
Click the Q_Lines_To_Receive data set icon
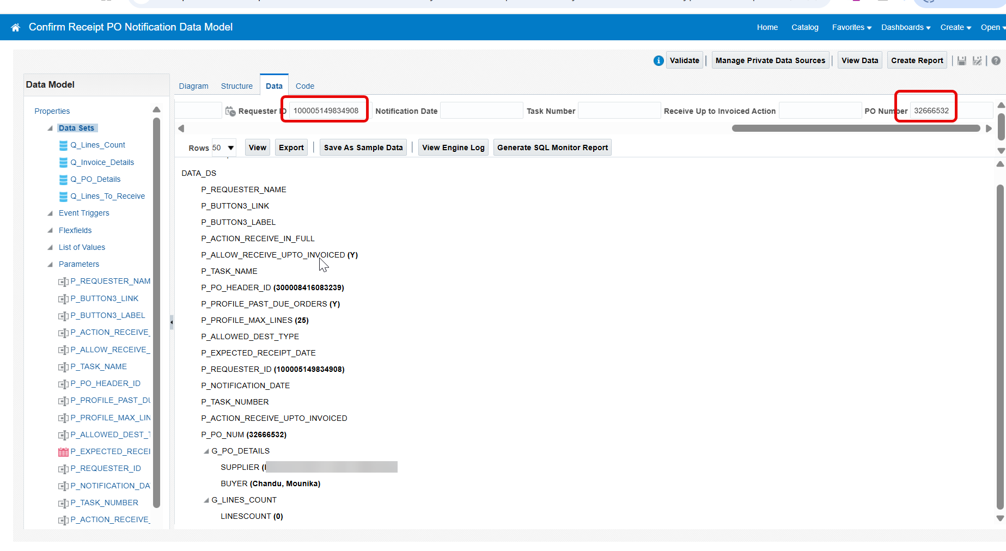click(x=64, y=196)
